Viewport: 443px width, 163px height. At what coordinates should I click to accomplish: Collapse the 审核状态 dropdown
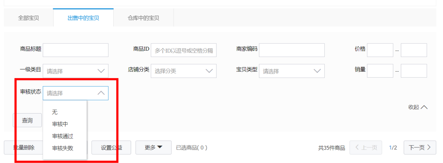pos(76,93)
